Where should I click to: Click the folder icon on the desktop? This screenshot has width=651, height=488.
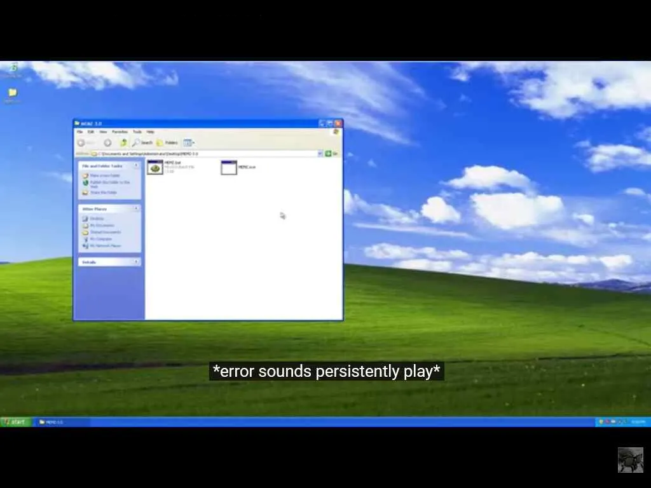click(x=13, y=93)
